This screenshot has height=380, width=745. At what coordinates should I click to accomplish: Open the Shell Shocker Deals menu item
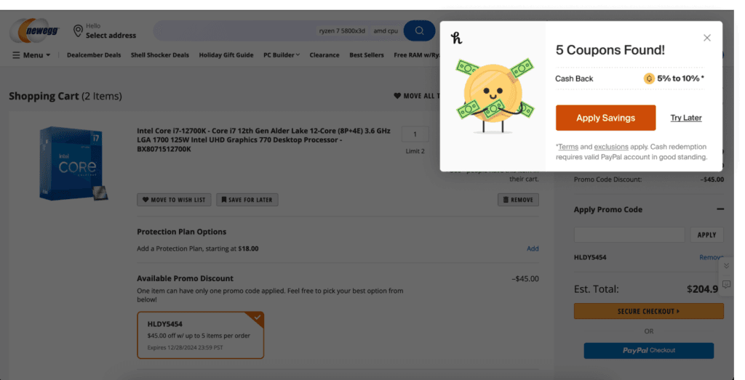tap(159, 55)
